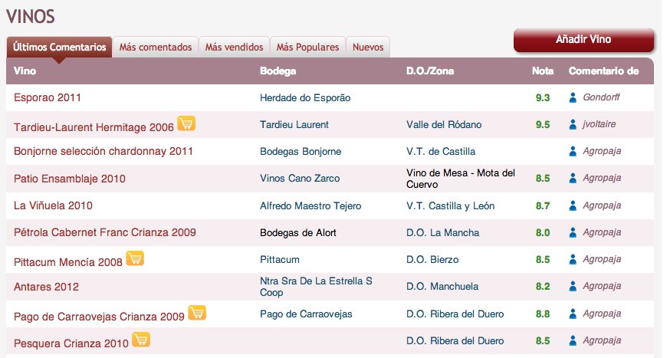Open Pago de Carraovejas bodega link
Viewport: 667px width, 358px height.
tap(306, 314)
